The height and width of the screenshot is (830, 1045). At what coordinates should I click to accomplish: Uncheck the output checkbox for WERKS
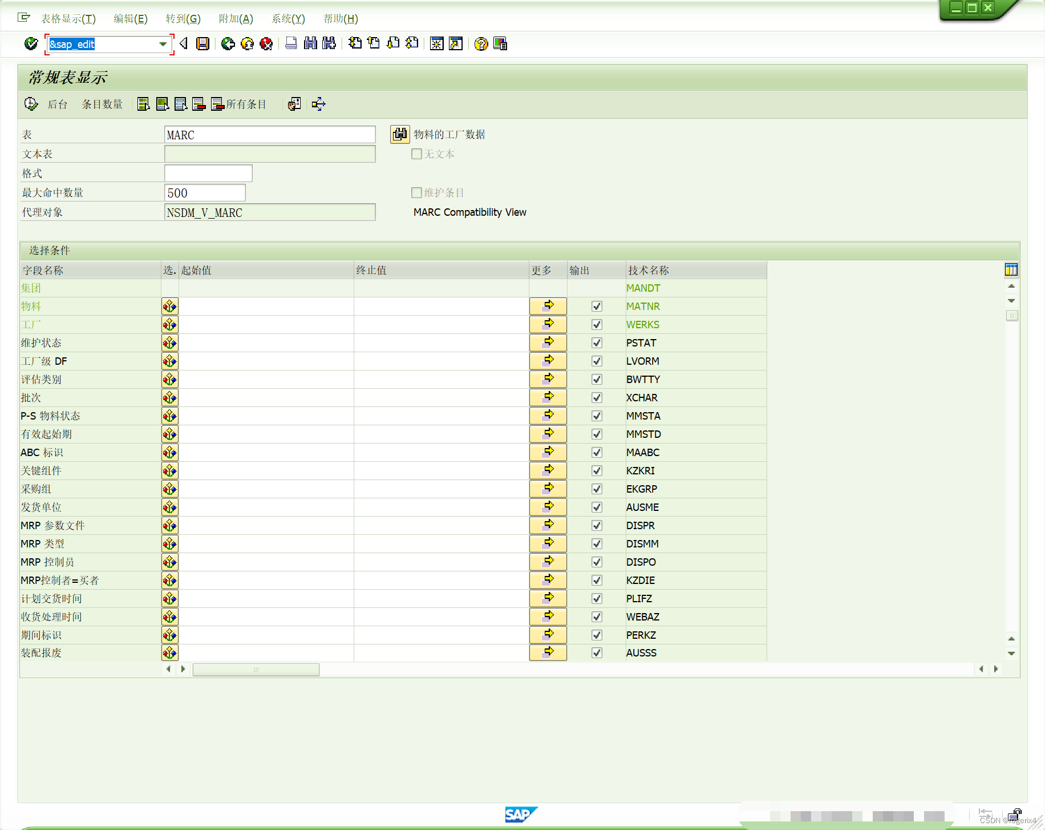(x=597, y=324)
